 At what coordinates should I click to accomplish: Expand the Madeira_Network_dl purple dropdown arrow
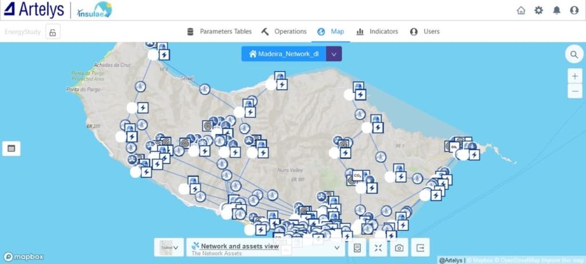[334, 54]
